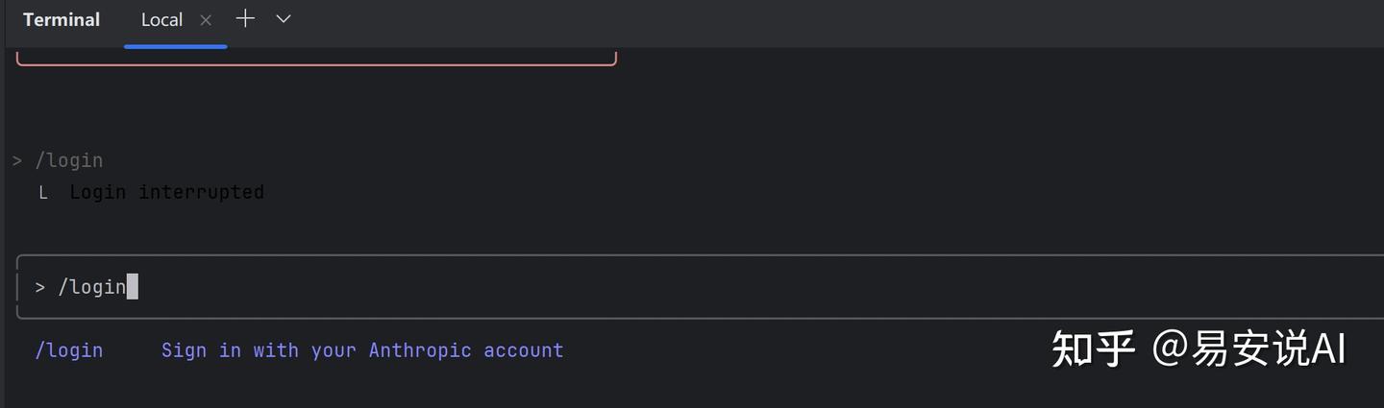
Task: Open a new terminal session with plus icon
Action: 245,19
